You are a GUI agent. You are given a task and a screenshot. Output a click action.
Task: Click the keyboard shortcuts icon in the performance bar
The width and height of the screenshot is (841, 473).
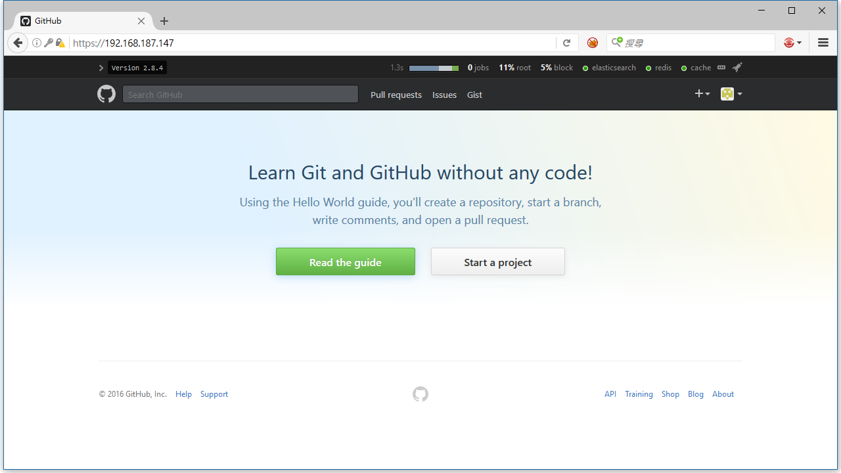721,67
